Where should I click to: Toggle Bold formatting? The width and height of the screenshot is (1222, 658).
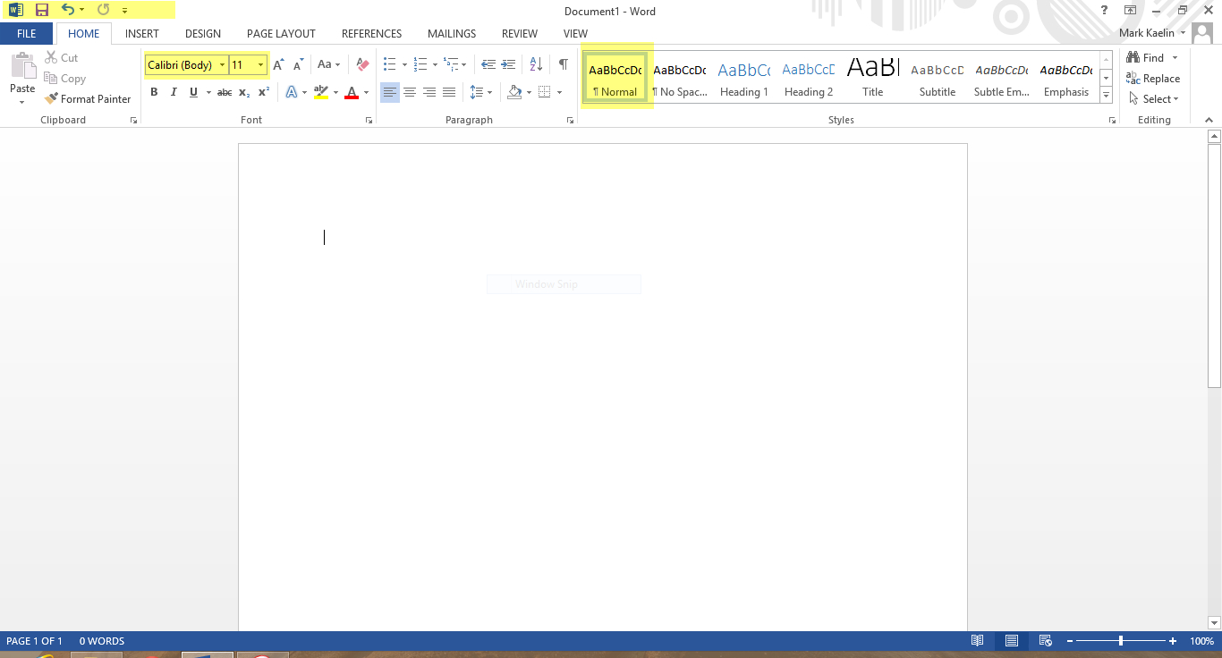pos(154,92)
